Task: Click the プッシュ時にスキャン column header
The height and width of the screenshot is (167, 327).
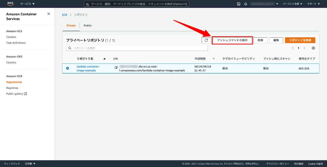Action: point(277,59)
